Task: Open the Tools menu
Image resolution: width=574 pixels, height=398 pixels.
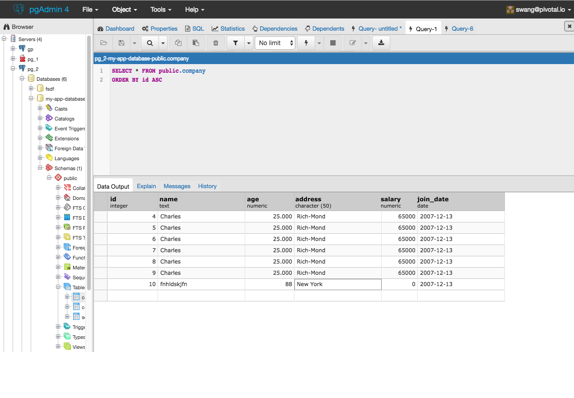Action: point(161,9)
